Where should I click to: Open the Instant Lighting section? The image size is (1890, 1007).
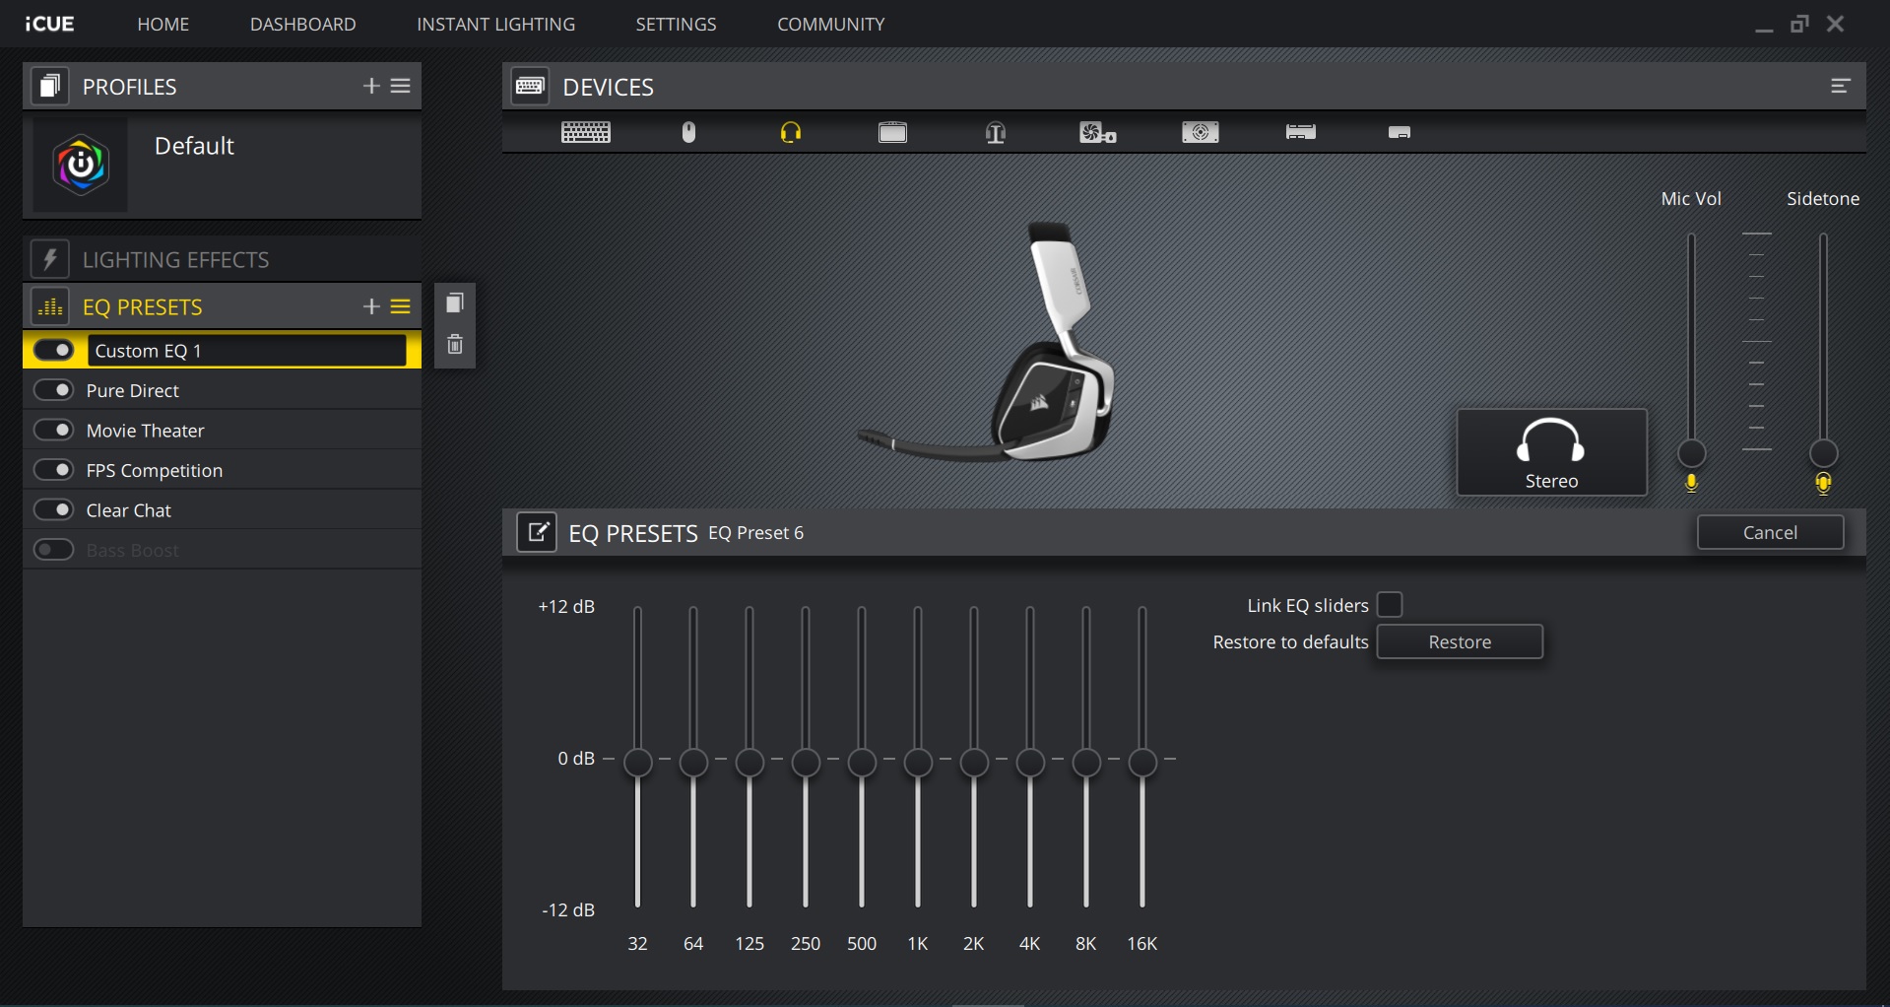coord(496,24)
